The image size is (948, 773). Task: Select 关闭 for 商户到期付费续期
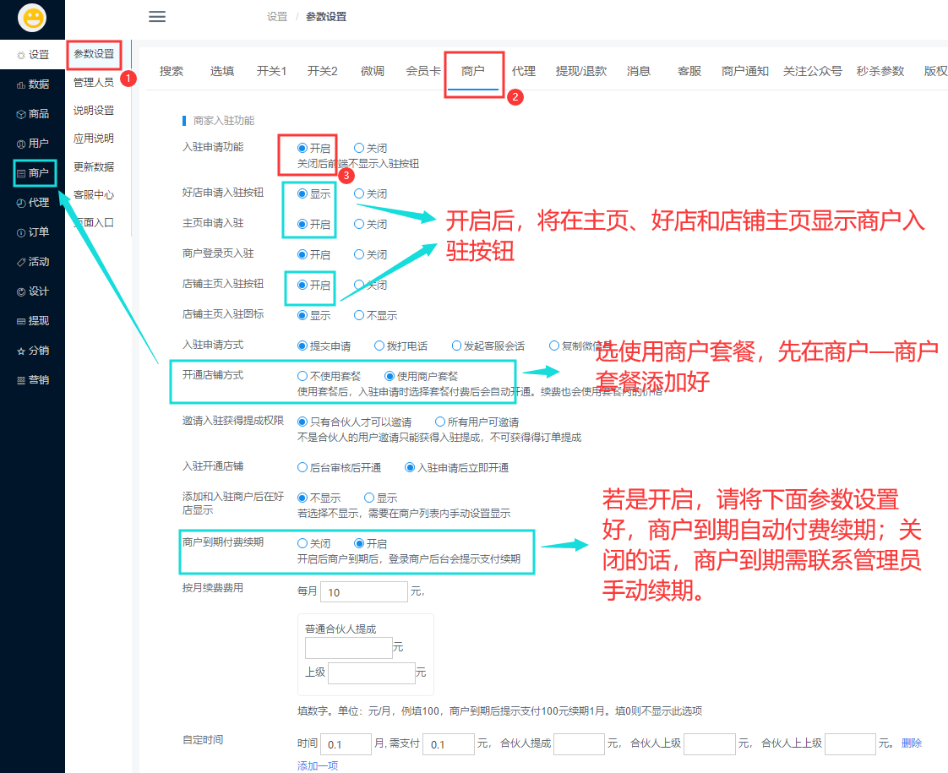point(302,543)
